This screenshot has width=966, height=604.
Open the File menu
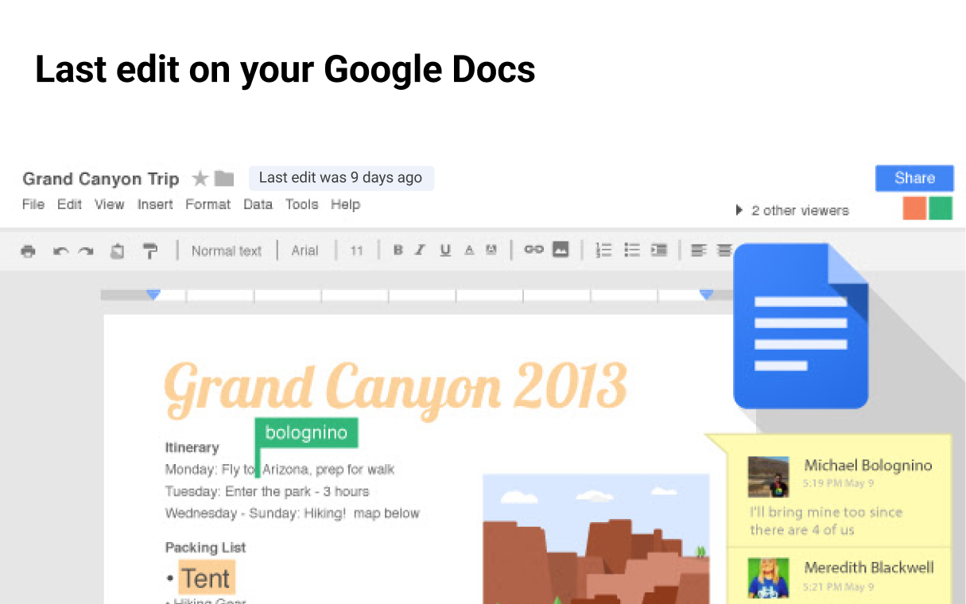point(33,204)
